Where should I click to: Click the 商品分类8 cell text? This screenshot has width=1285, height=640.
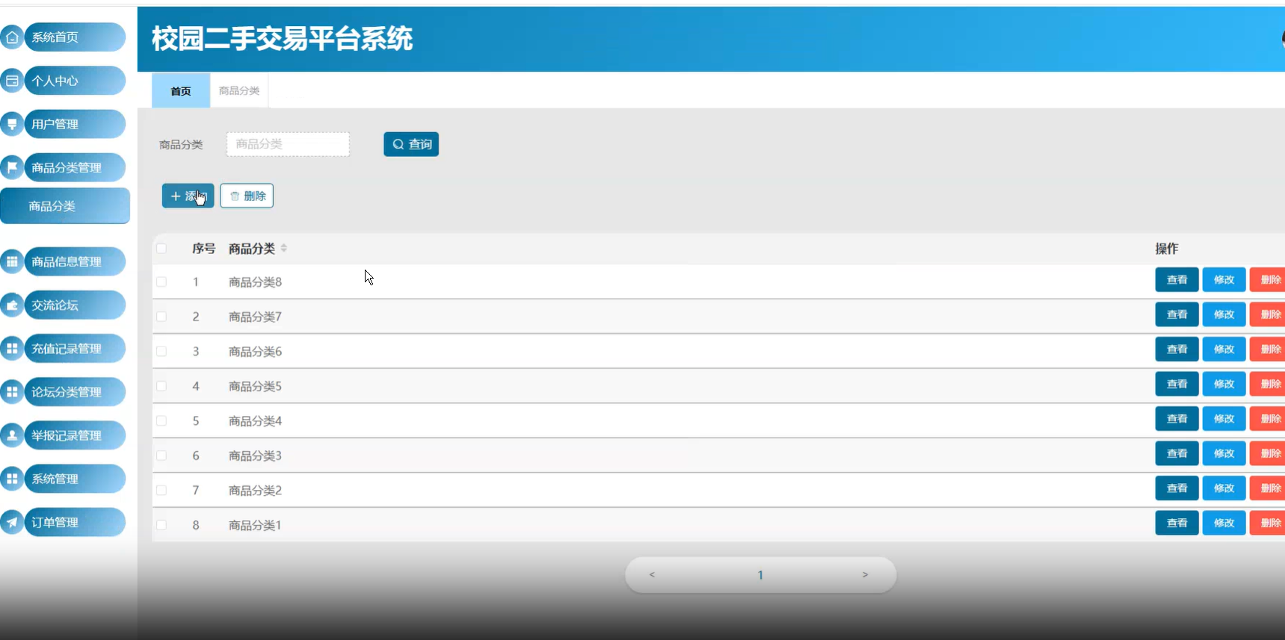point(255,282)
